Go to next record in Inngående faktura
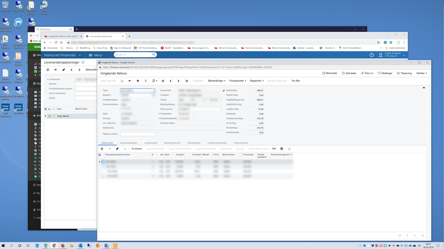This screenshot has width=444, height=249. click(x=178, y=81)
